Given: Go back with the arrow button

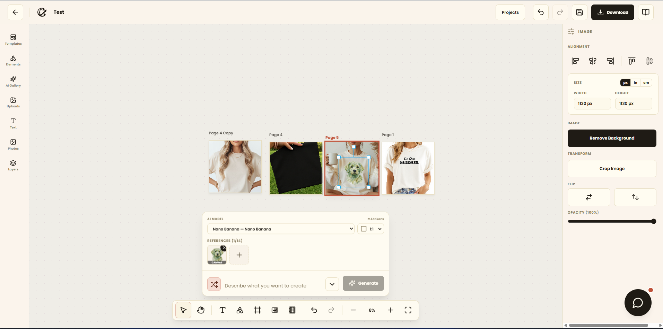Looking at the screenshot, I should pos(15,12).
